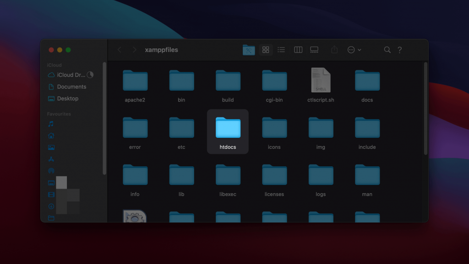Select the img folder
This screenshot has height=264, width=469.
pyautogui.click(x=321, y=128)
